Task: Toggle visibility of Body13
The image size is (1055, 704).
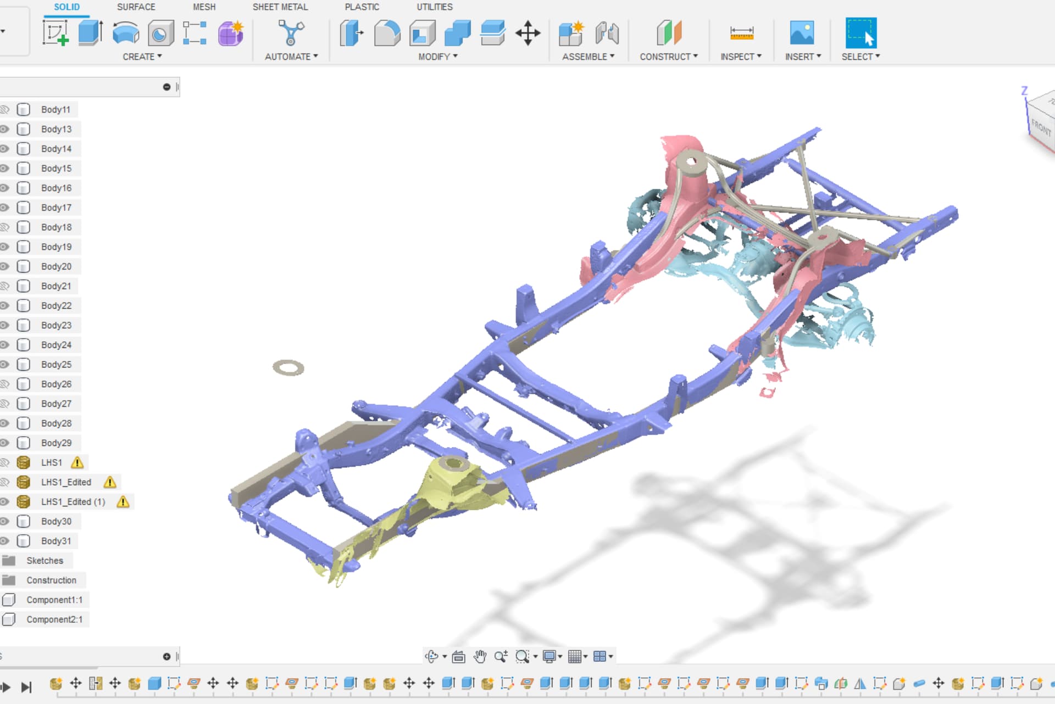Action: 4,129
